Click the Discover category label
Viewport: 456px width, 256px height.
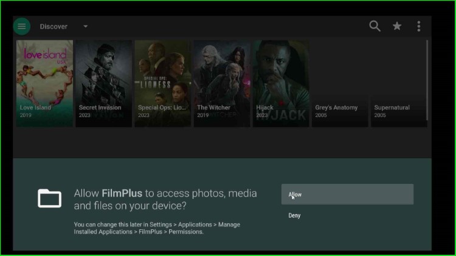(54, 27)
